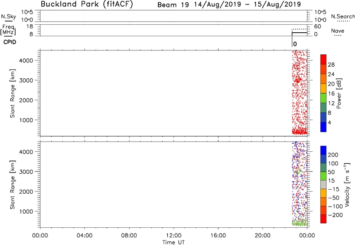Click the 12:00 time tick label
This screenshot has height=245, width=355.
(174, 236)
